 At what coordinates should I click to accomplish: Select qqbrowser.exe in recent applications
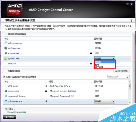(15, 43)
